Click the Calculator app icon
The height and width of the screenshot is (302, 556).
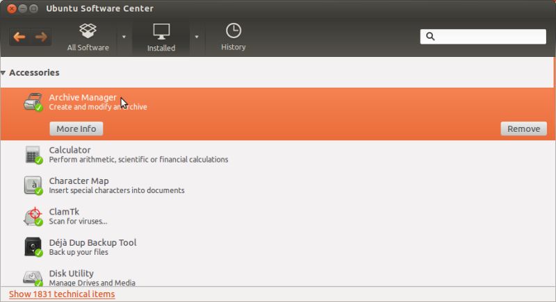point(33,155)
